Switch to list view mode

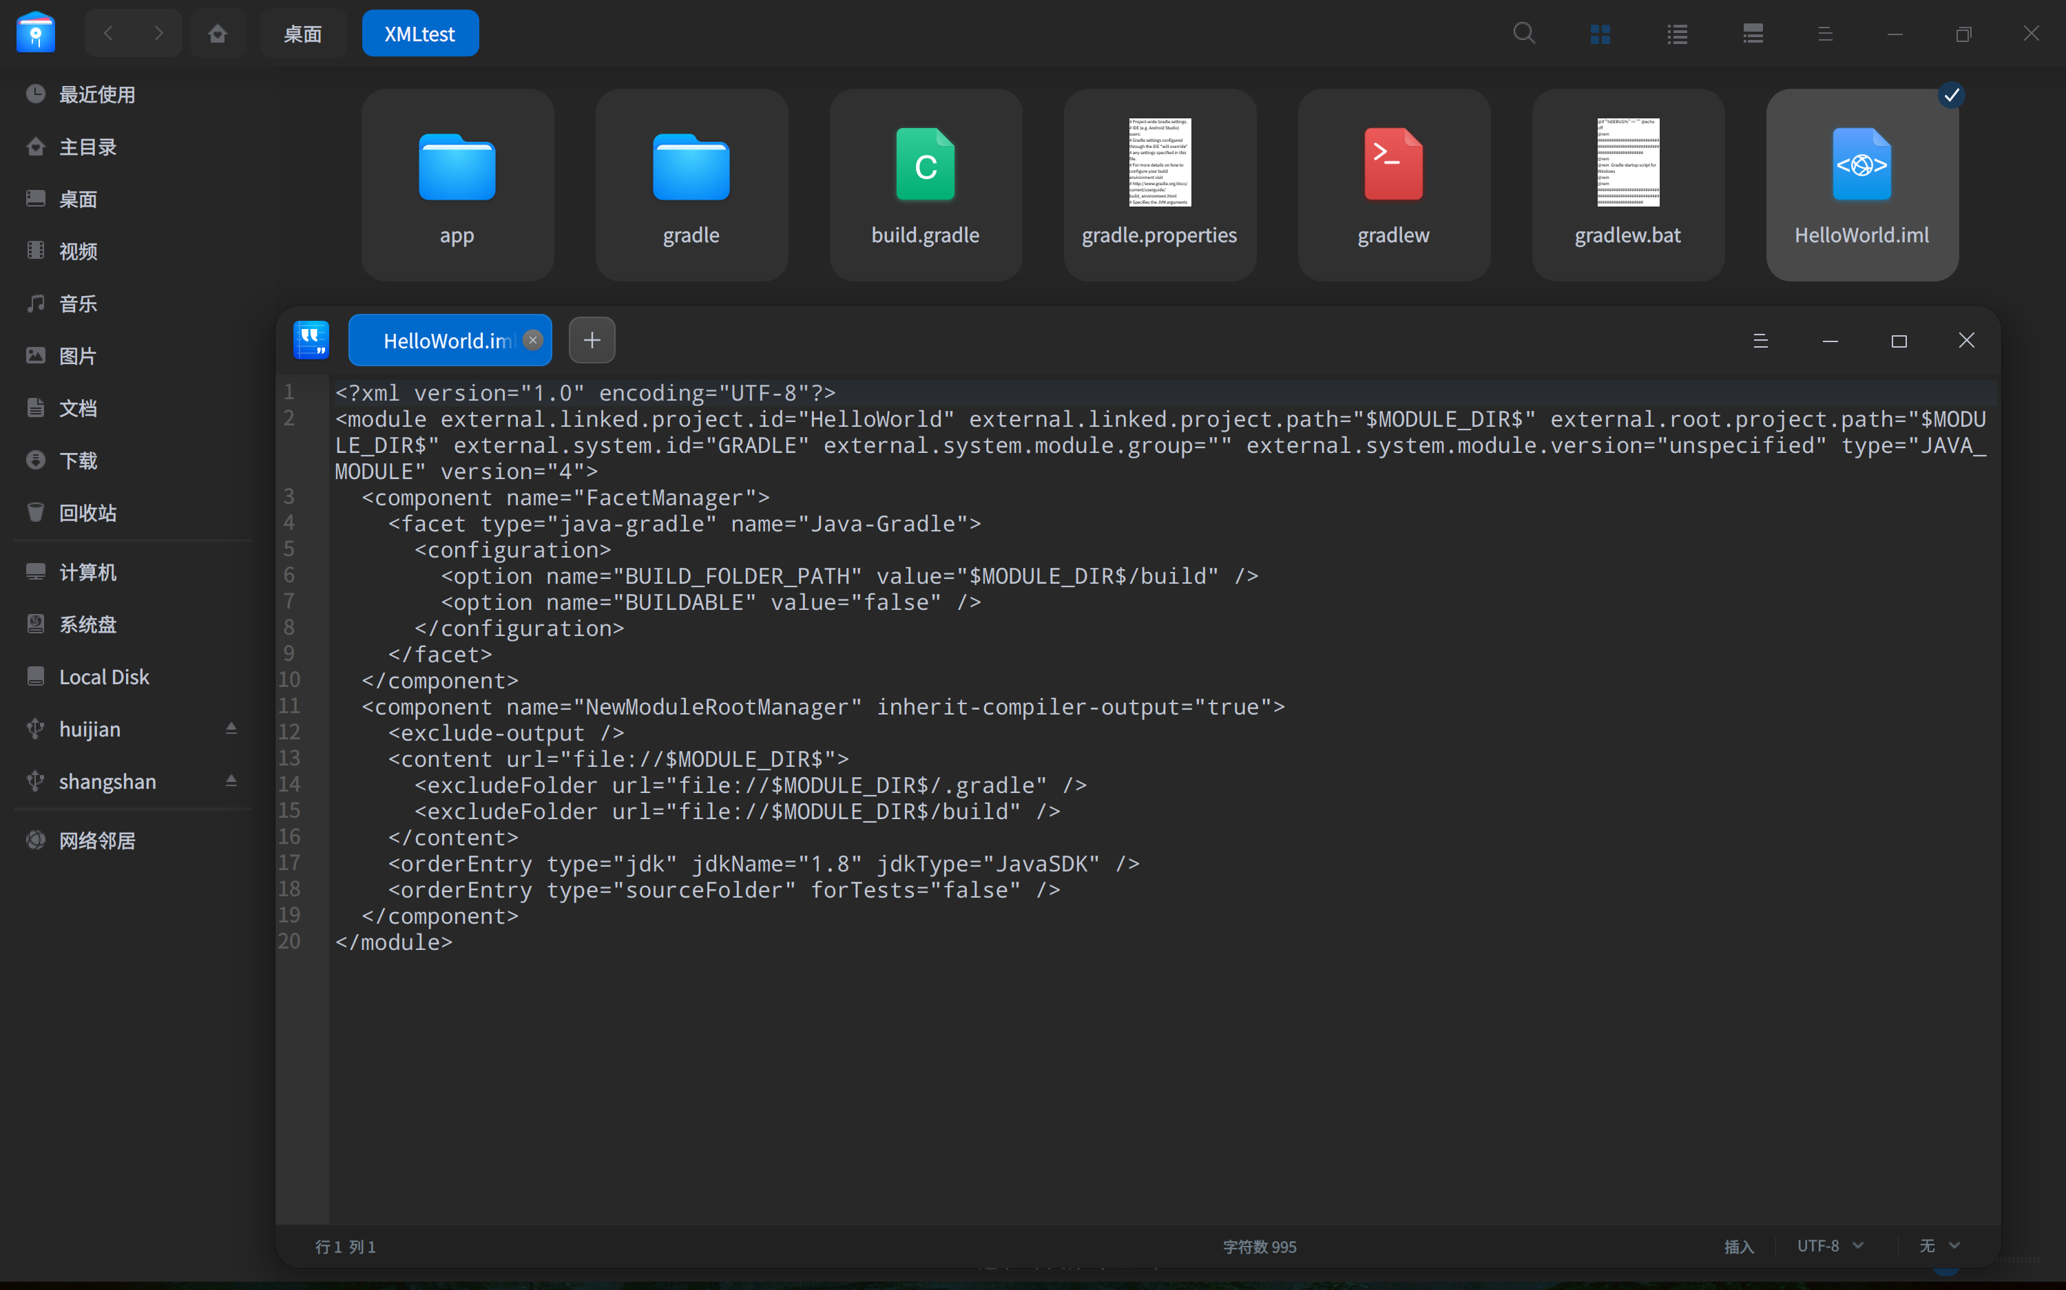[x=1677, y=34]
